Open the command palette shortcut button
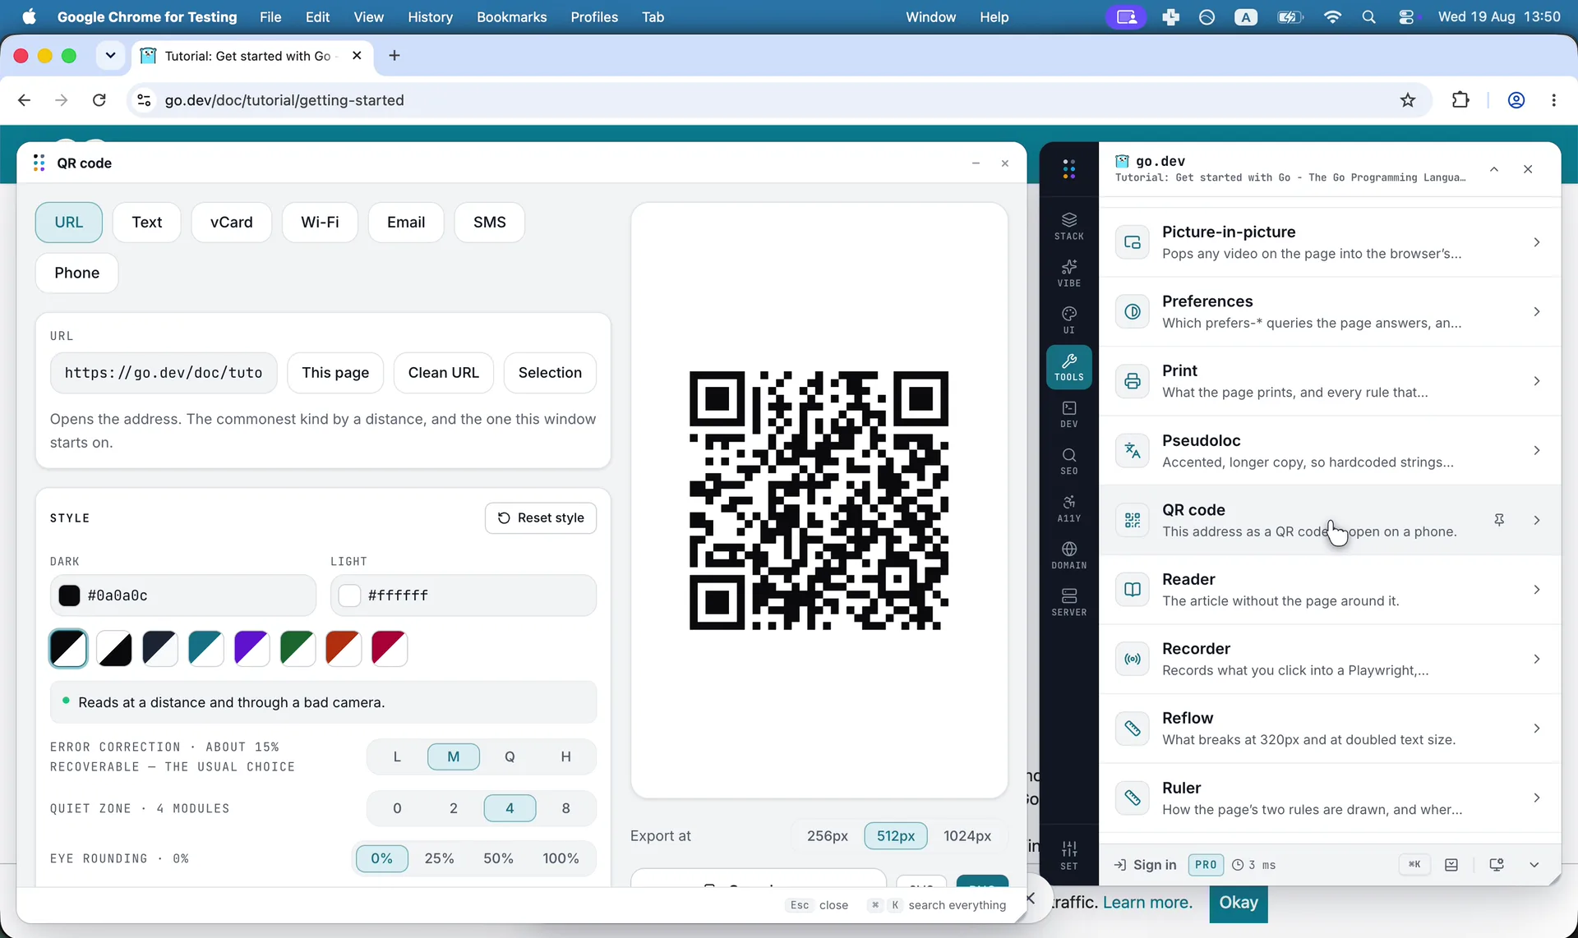 1414,864
